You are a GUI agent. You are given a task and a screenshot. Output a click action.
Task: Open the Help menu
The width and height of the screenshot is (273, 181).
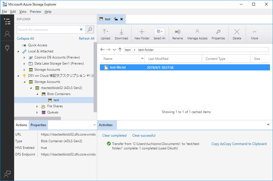[x=48, y=12]
